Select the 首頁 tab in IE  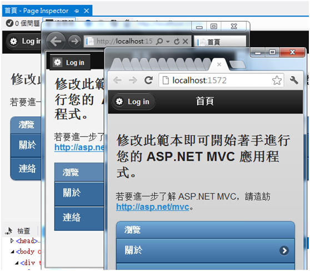(220, 42)
